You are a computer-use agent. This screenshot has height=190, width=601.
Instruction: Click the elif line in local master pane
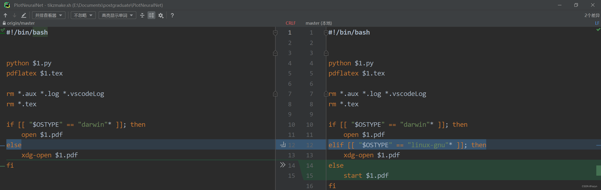point(407,145)
